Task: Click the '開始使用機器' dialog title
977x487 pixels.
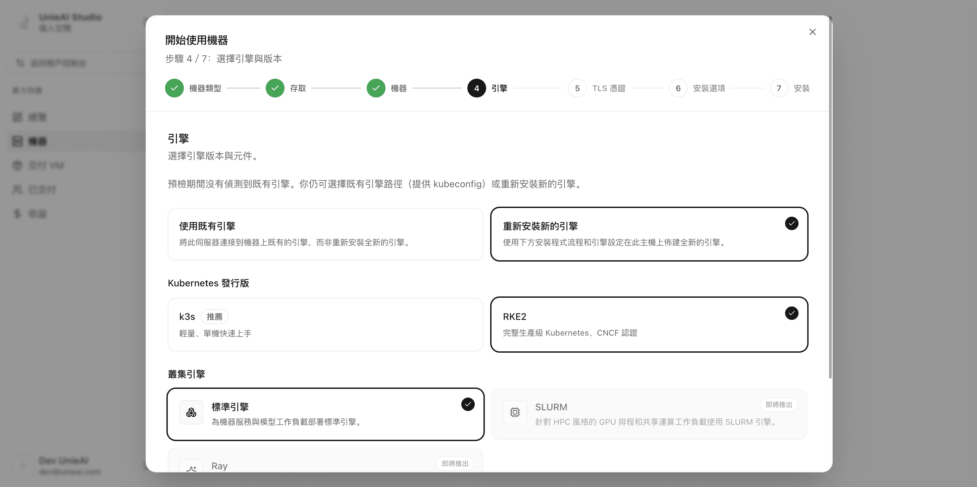Action: [x=197, y=40]
